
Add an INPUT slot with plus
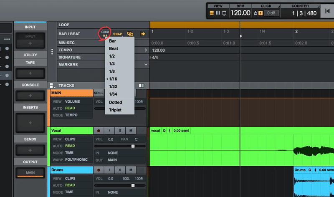click(30, 43)
